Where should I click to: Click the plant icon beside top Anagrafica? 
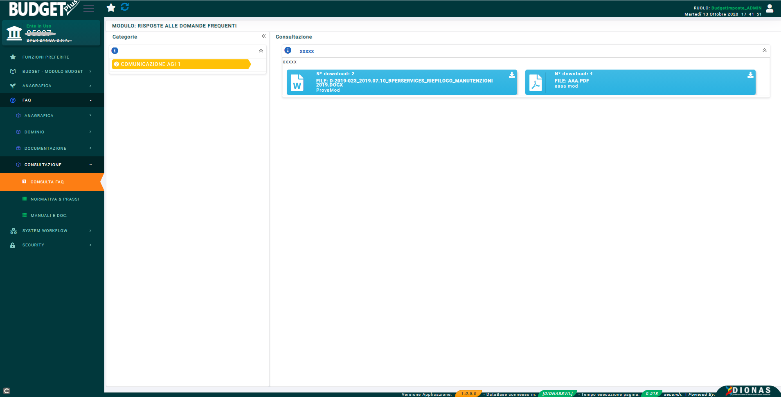tap(13, 86)
